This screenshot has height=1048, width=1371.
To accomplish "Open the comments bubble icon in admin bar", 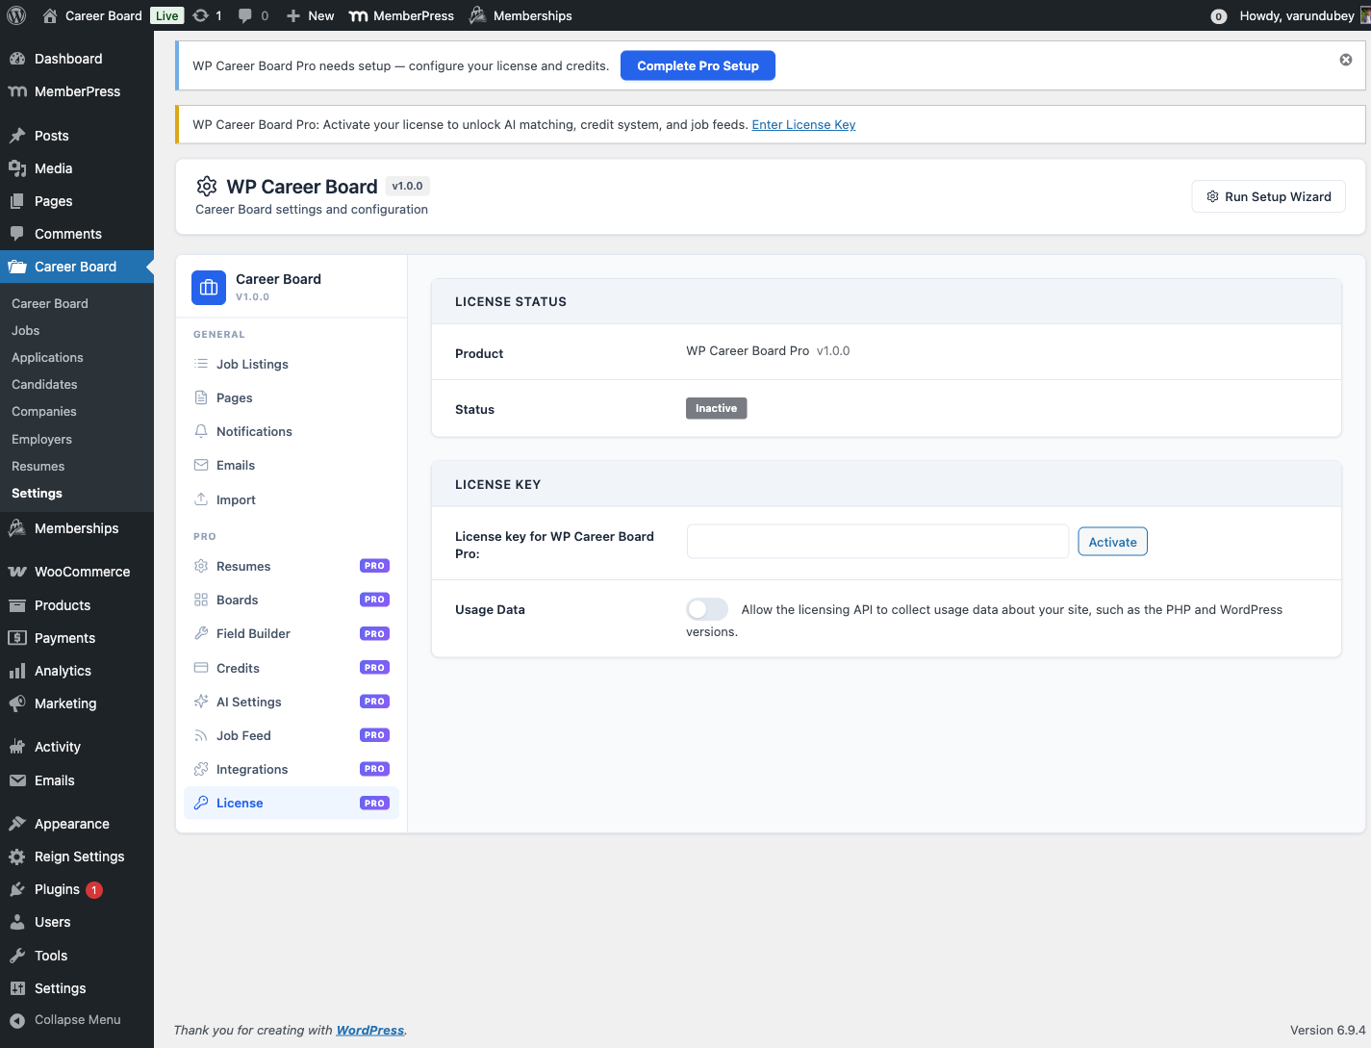I will 245,15.
